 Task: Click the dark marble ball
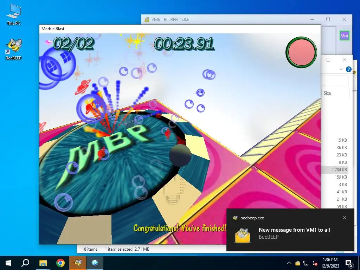point(180,155)
